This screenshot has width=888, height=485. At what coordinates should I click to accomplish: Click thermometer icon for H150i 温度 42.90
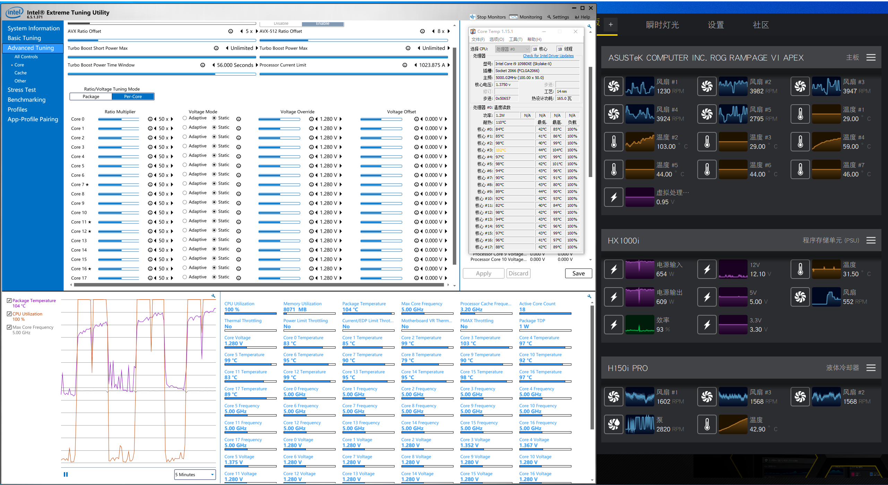707,424
